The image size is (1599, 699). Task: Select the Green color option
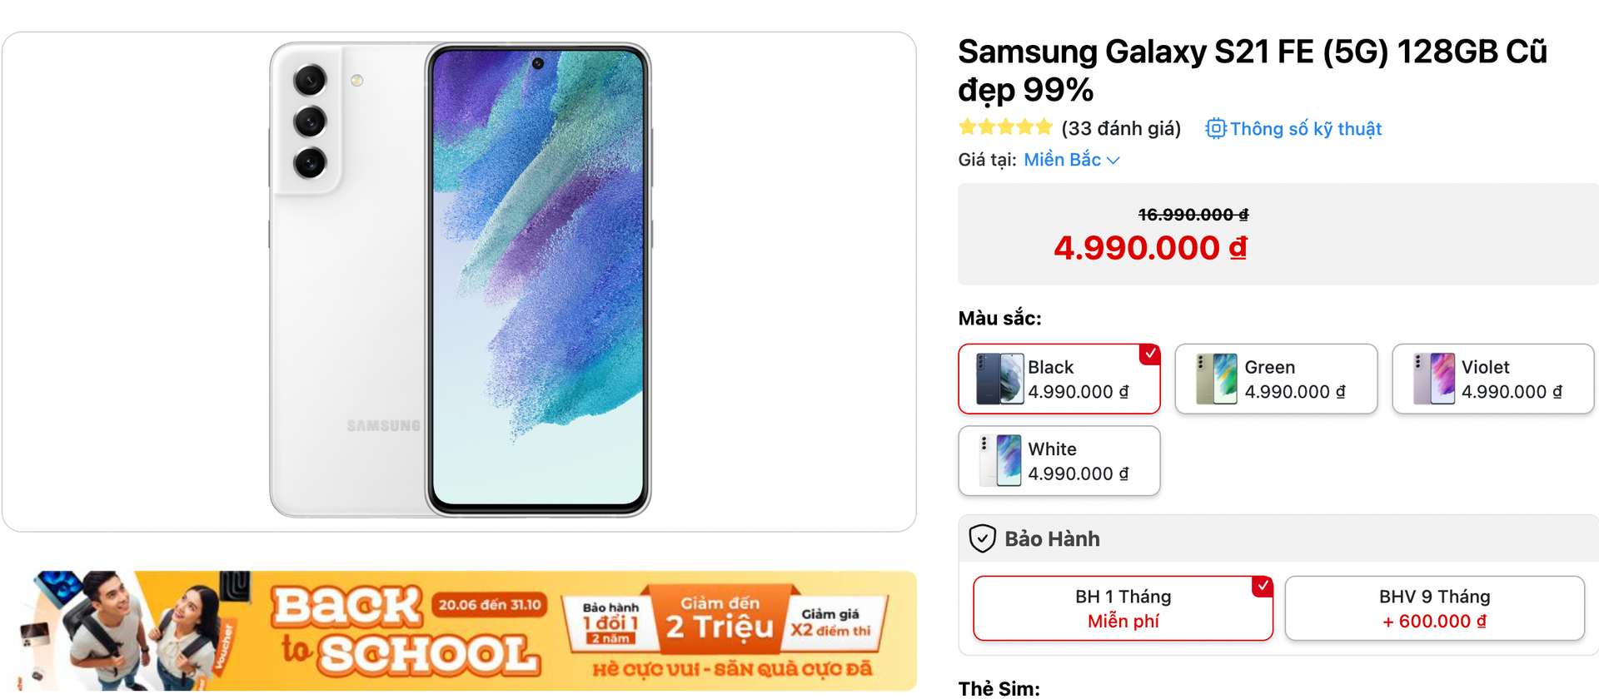click(x=1276, y=379)
